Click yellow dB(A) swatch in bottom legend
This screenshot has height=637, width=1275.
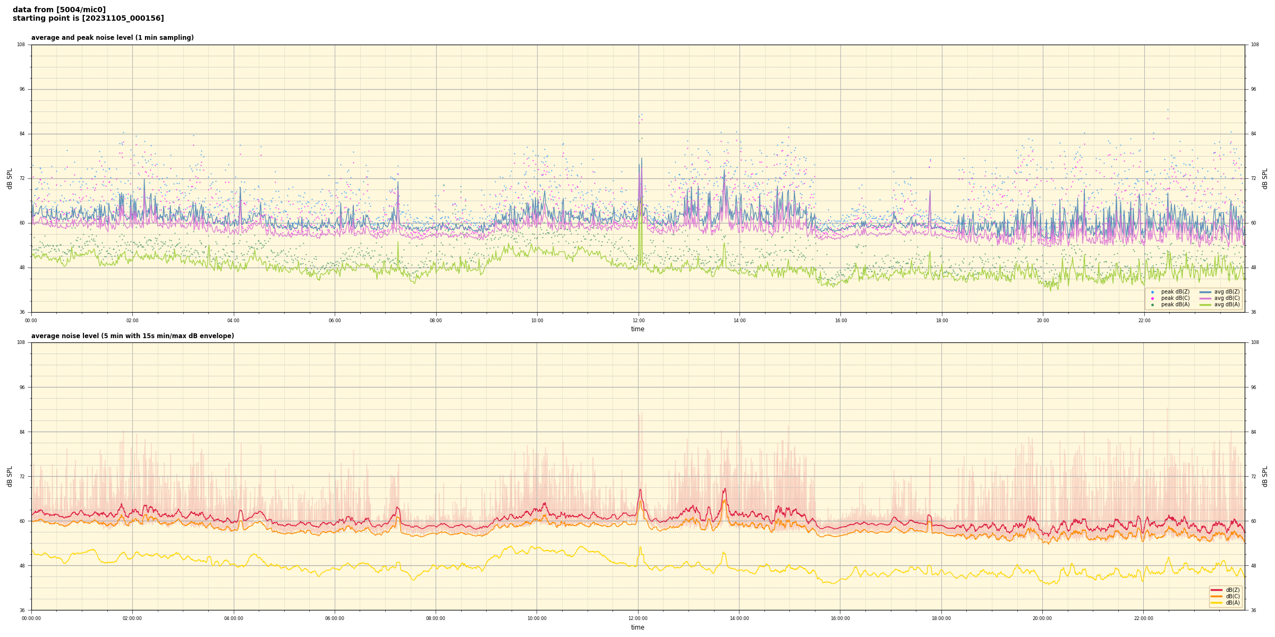click(1217, 602)
